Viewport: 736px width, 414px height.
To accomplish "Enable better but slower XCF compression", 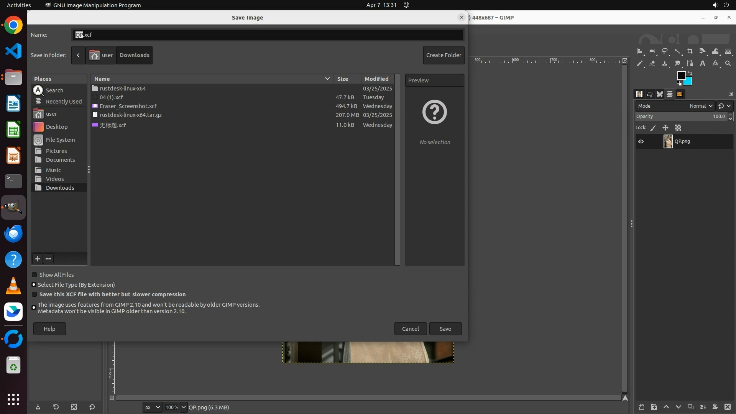I will (34, 294).
